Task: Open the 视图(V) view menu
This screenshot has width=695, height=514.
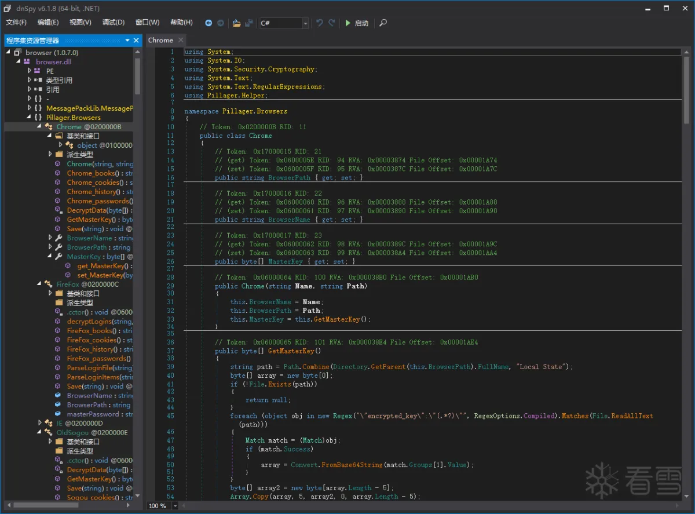Action: click(80, 23)
